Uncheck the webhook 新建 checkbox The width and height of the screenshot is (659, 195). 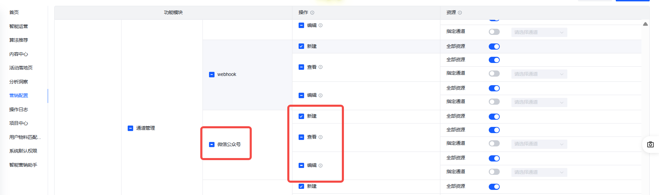tap(301, 46)
